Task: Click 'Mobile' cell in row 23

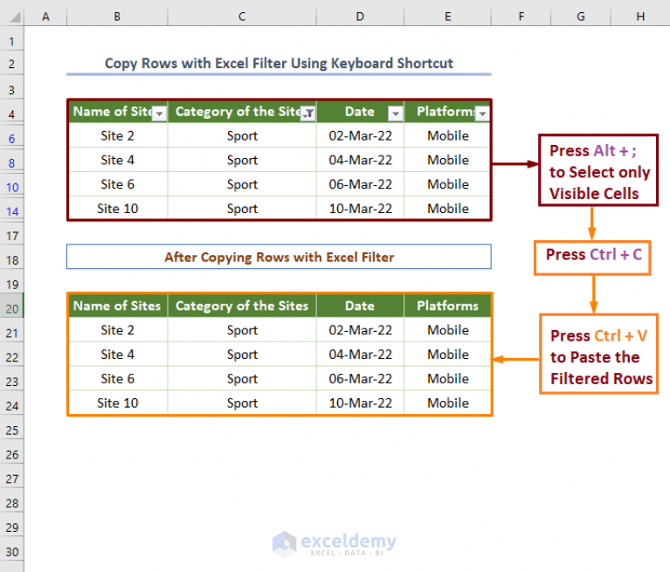Action: pos(448,379)
